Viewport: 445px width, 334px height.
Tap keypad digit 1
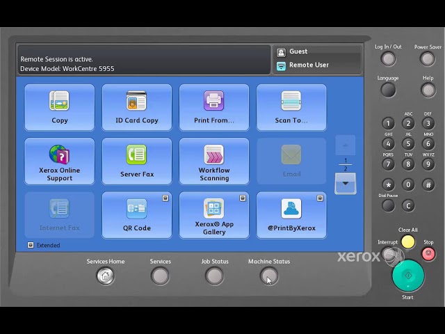[x=388, y=124]
